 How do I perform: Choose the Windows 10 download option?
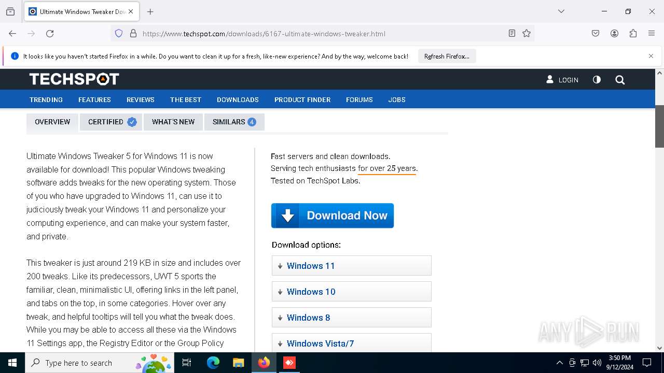click(x=352, y=292)
